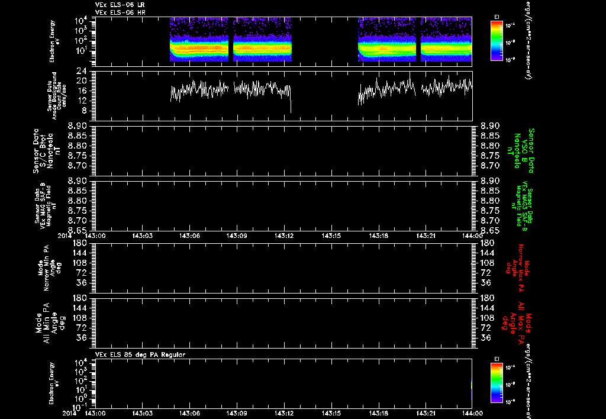This screenshot has width=606, height=419.
Task: Click the "143:21" label on the bottom time axis
Action: coord(426,413)
